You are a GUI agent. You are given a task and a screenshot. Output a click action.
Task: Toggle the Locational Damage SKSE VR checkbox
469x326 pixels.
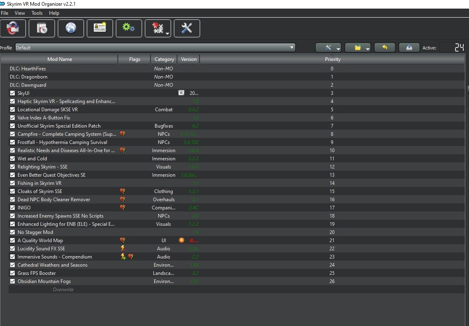[13, 110]
